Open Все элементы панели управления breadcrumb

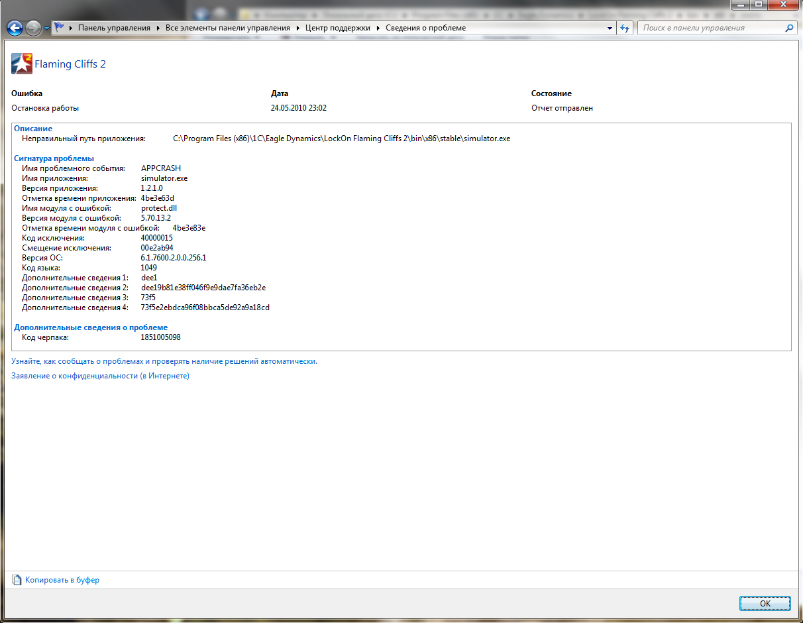pyautogui.click(x=228, y=28)
